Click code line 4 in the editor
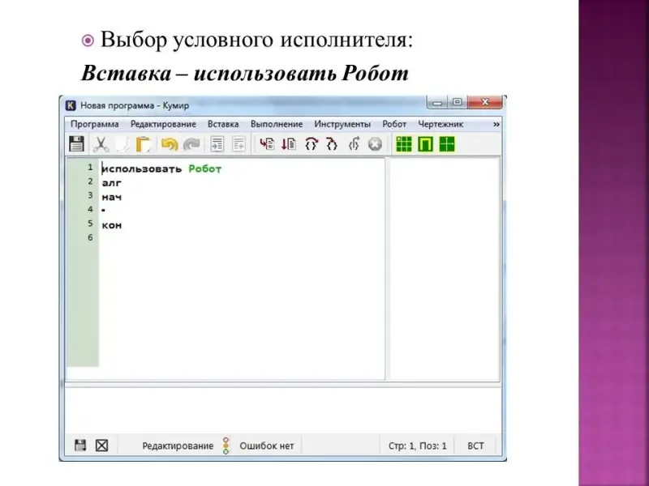The height and width of the screenshot is (486, 649). 162,210
